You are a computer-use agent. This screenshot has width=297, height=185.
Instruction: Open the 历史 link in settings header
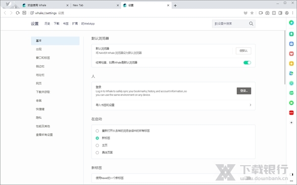click(x=47, y=23)
